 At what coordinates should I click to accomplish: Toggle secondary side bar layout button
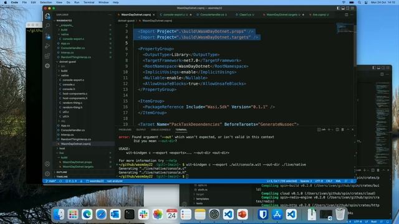pyautogui.click(x=348, y=8)
